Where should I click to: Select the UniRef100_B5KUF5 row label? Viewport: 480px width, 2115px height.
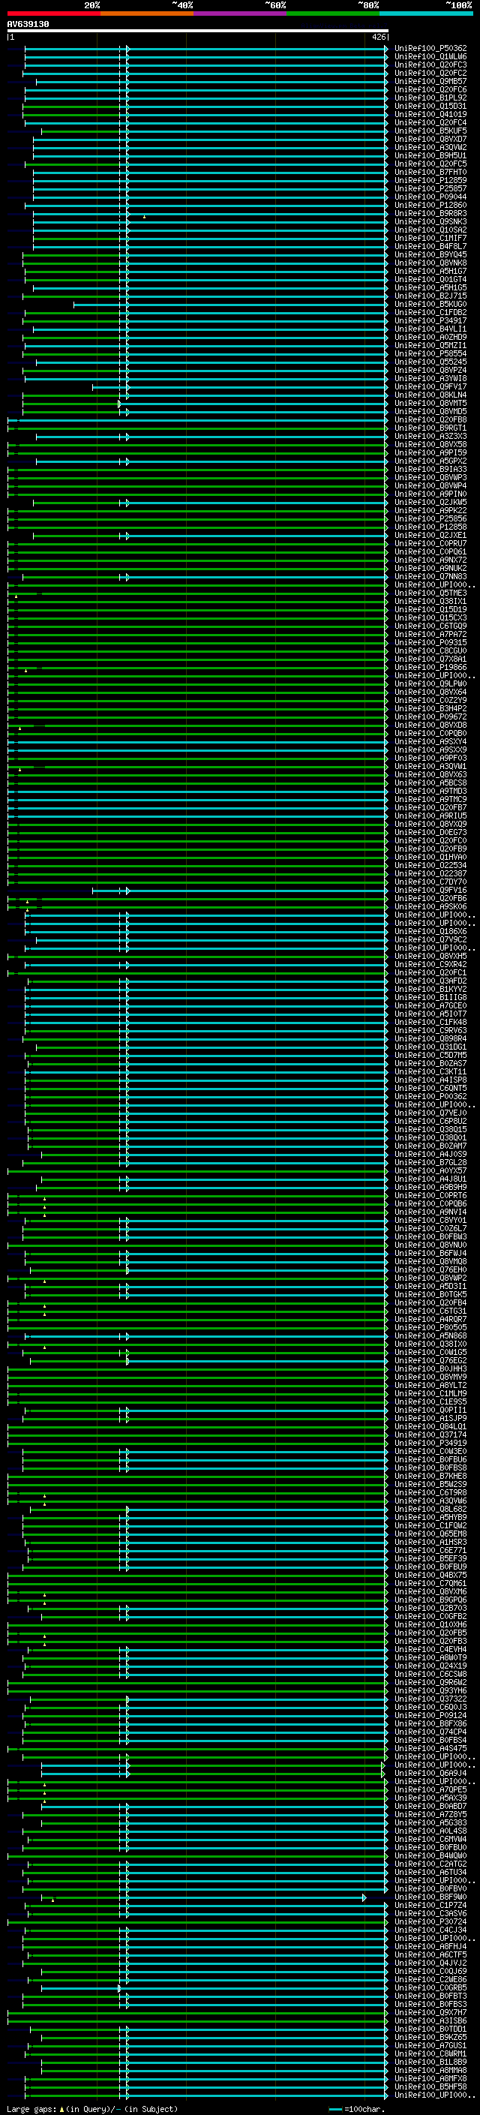pyautogui.click(x=430, y=131)
